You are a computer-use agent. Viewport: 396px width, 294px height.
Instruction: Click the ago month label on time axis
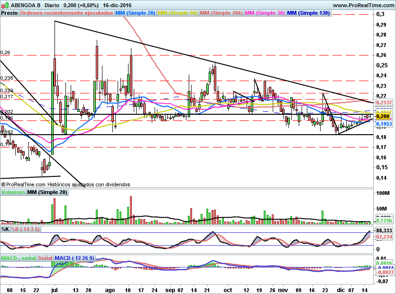[x=110, y=290]
